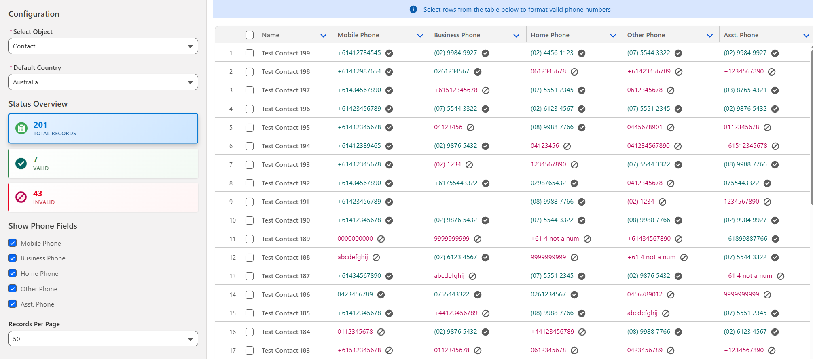The height and width of the screenshot is (359, 813).
Task: Click valid icon next to (03) 8765 4321
Action: tap(775, 90)
